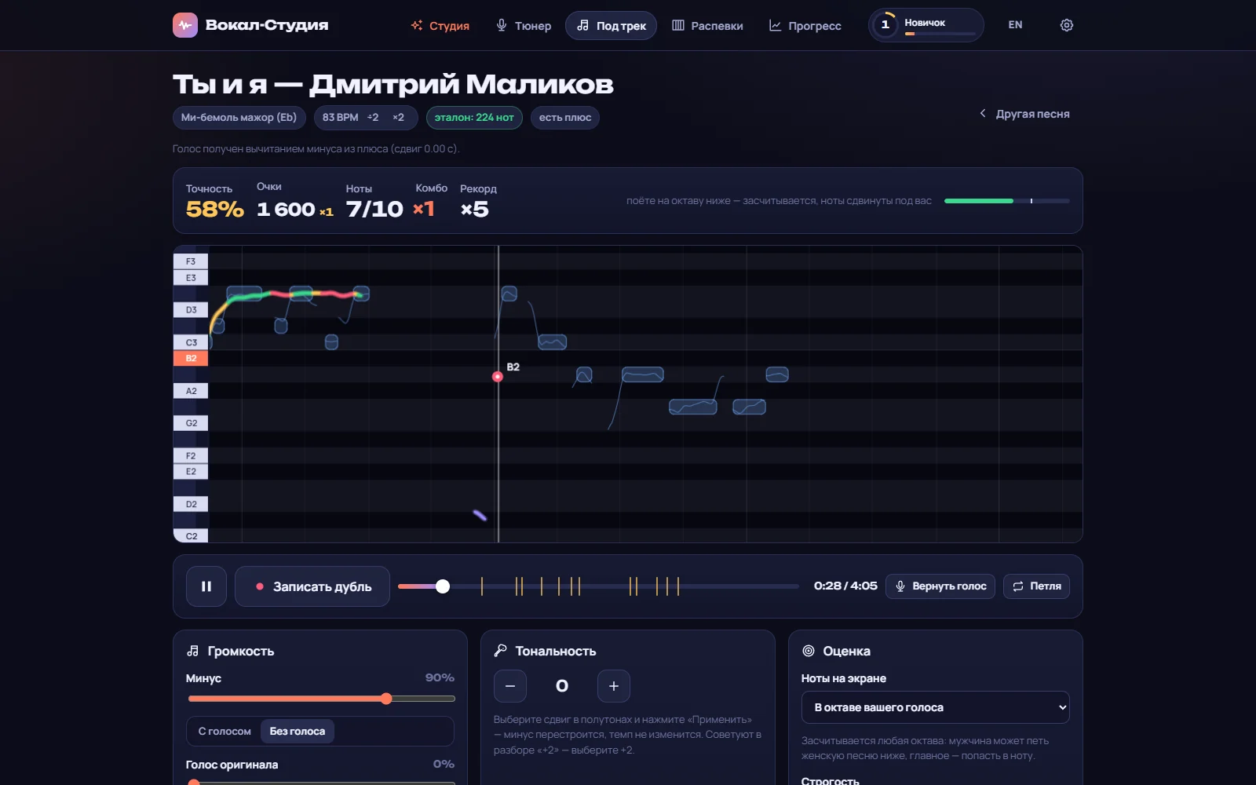The height and width of the screenshot is (785, 1256).
Task: Click the эталон: 224 нот badge
Action: coord(474,118)
